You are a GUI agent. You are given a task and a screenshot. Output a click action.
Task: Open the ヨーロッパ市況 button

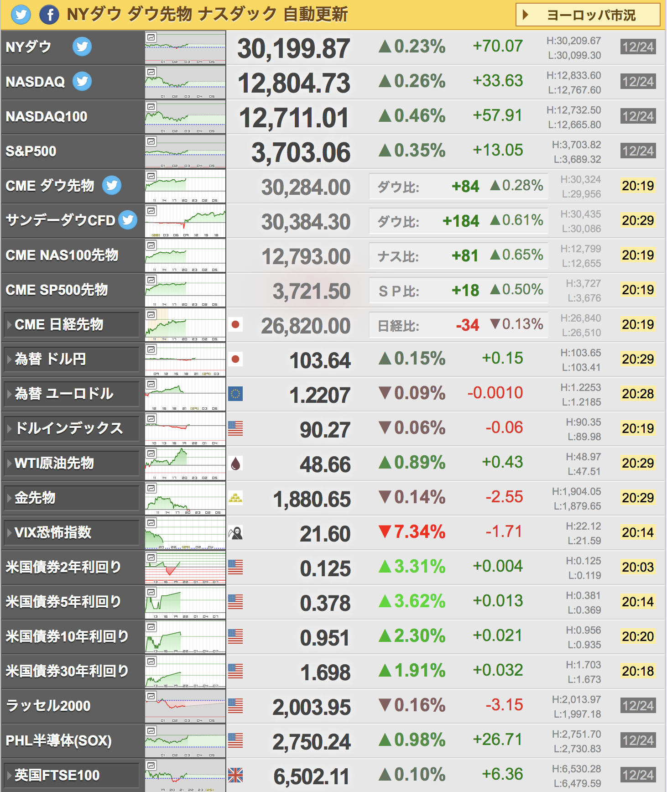coord(588,15)
